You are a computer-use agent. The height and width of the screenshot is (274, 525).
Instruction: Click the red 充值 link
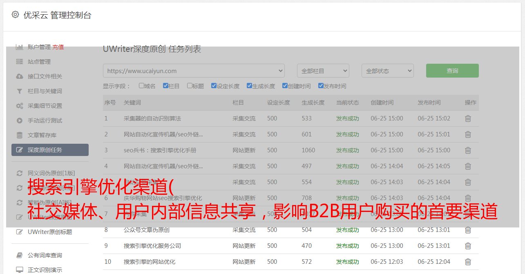click(58, 47)
